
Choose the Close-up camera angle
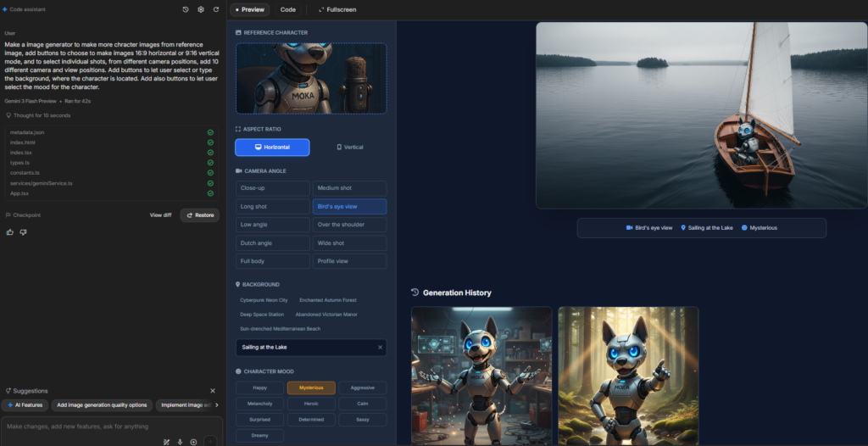pyautogui.click(x=272, y=188)
